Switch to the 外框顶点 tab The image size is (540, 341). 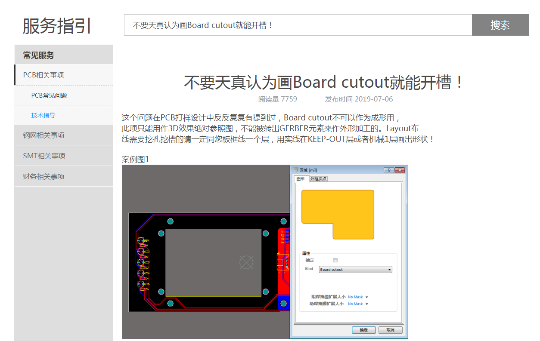coord(318,179)
